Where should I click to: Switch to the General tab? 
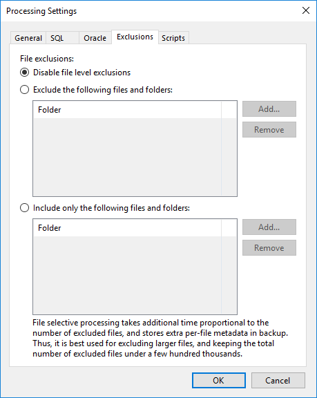28,38
